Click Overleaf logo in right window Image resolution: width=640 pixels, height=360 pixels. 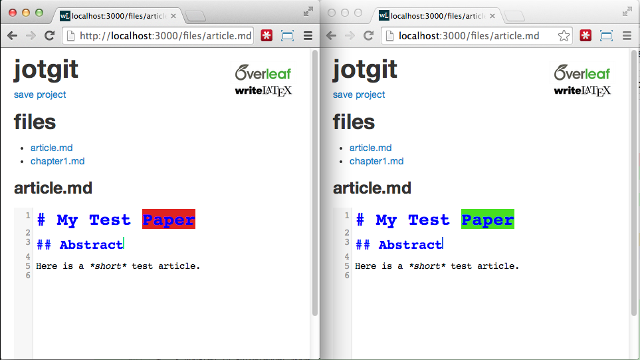582,73
